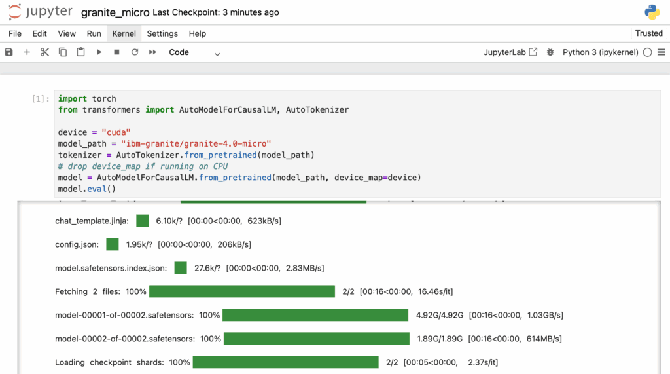This screenshot has width=670, height=374.
Task: Restart kernel and run all cells icon
Action: click(152, 52)
